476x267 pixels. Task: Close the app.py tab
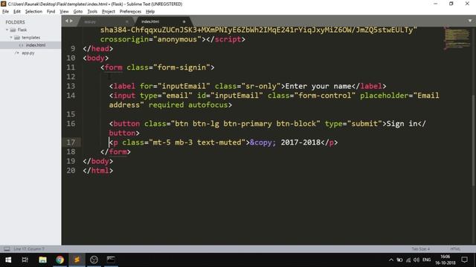(127, 22)
